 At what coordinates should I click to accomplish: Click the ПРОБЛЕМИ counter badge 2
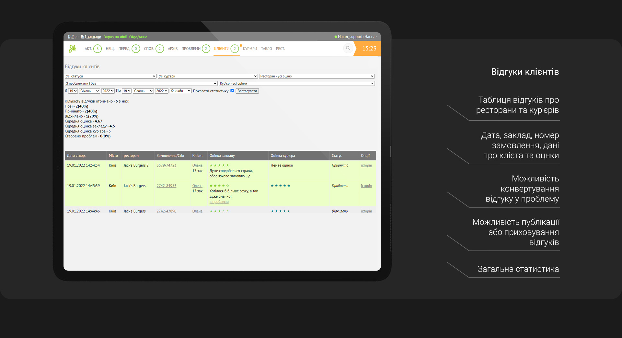click(206, 49)
